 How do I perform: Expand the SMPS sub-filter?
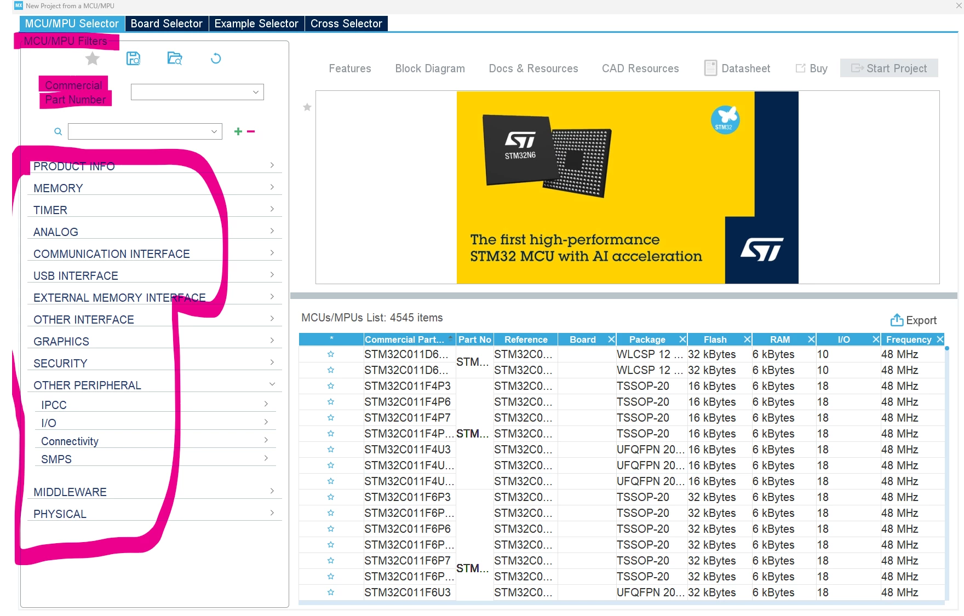pos(156,459)
